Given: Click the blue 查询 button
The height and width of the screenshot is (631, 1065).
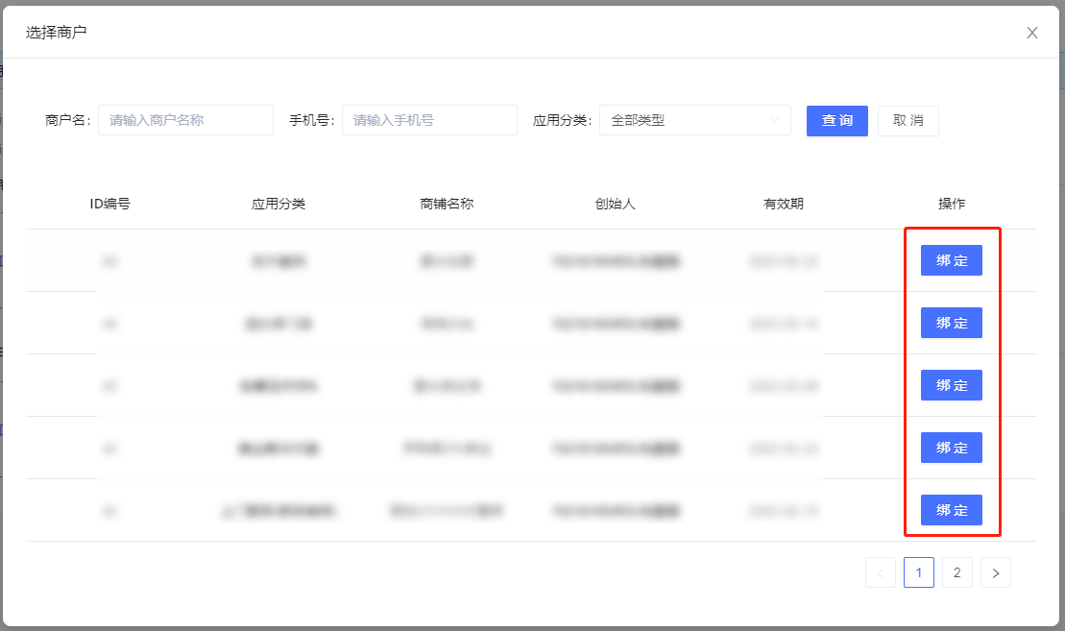Looking at the screenshot, I should (x=836, y=121).
